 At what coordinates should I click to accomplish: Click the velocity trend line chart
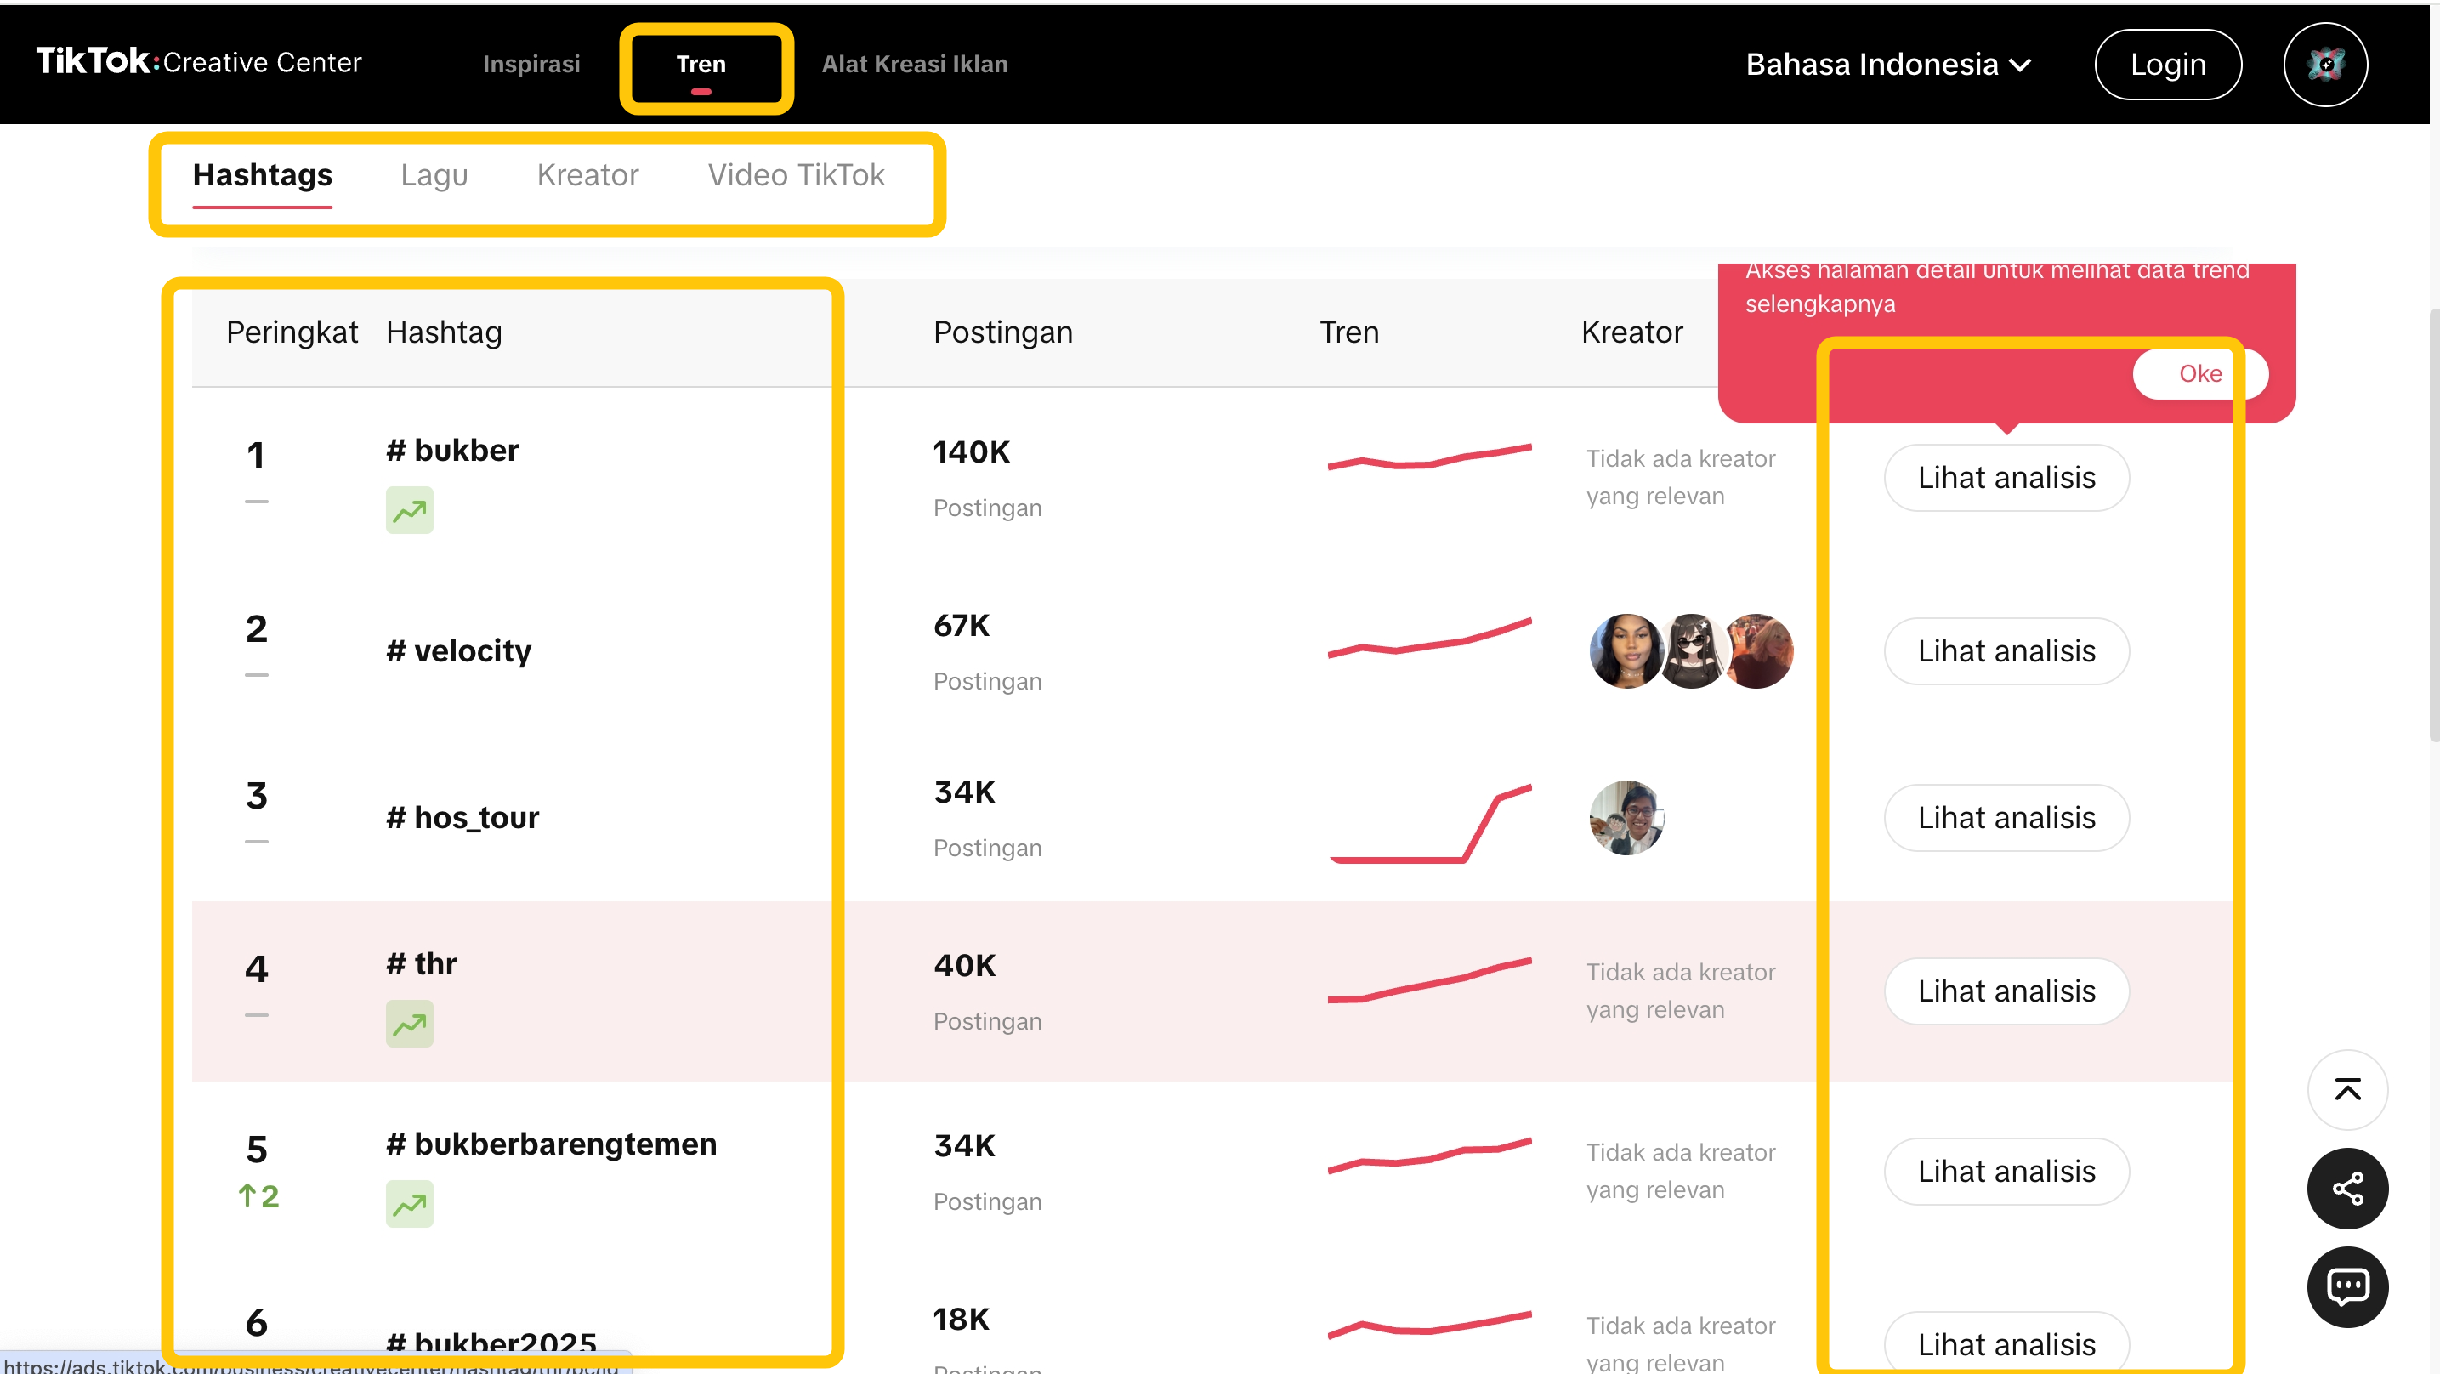click(1428, 639)
